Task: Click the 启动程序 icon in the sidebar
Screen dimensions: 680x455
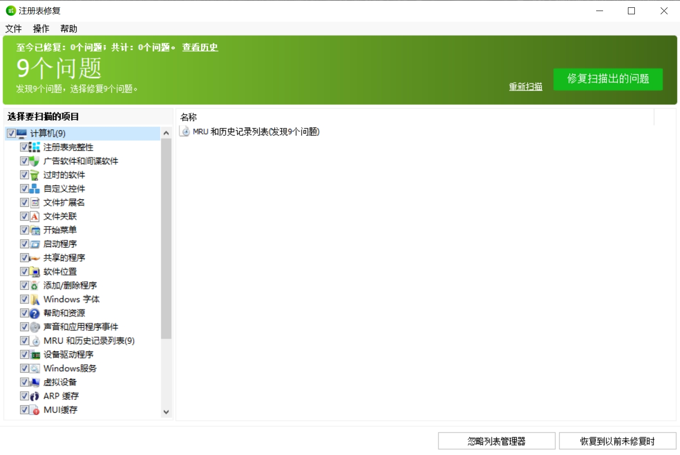Action: pos(35,244)
